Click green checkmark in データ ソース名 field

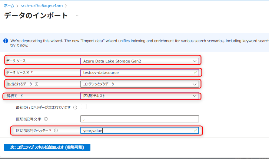coord(195,72)
